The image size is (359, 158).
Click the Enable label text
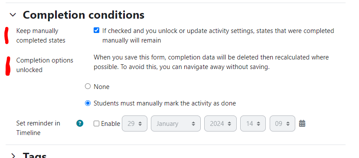tap(111, 124)
